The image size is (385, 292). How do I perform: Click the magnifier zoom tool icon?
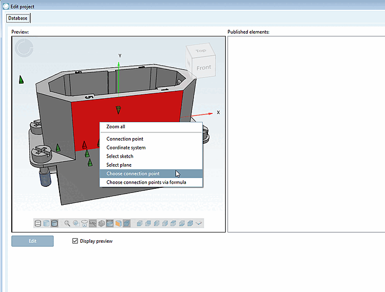coord(67,223)
